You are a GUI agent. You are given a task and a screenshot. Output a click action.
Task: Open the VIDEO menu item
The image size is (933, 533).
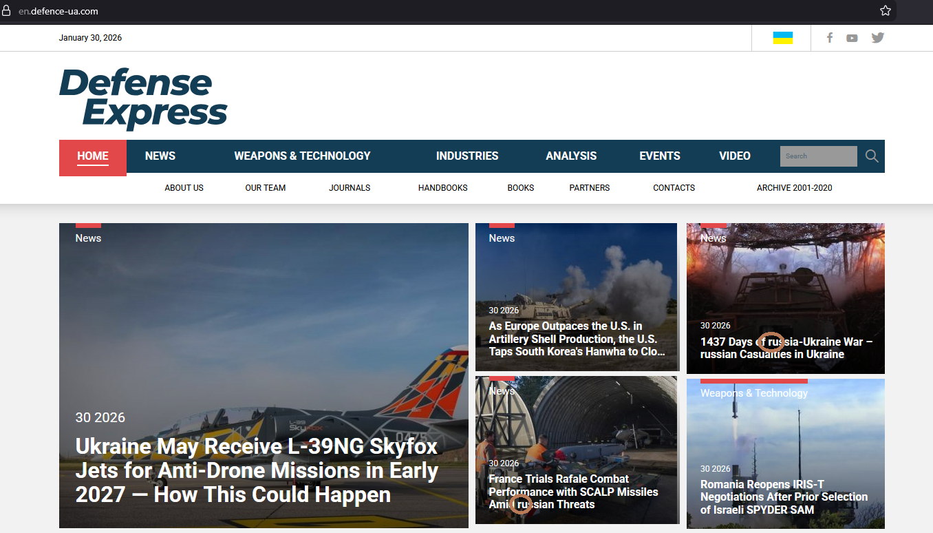[x=735, y=156]
